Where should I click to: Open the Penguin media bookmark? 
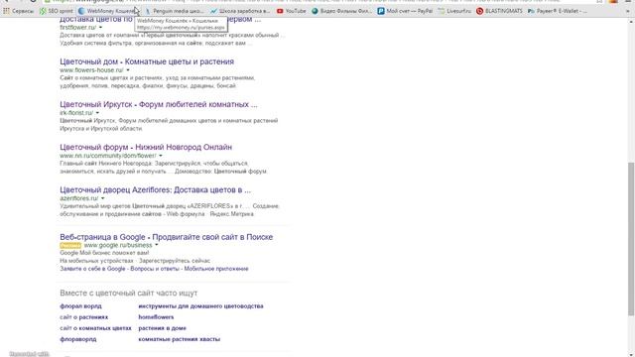(175, 11)
